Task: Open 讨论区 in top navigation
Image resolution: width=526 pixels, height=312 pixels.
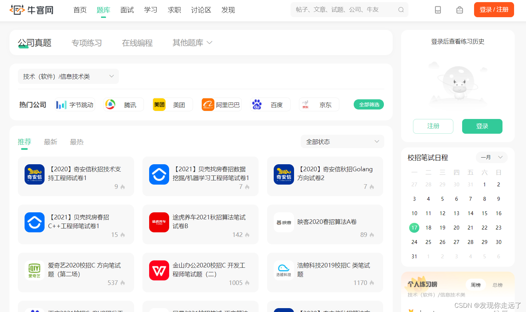Action: pyautogui.click(x=201, y=10)
